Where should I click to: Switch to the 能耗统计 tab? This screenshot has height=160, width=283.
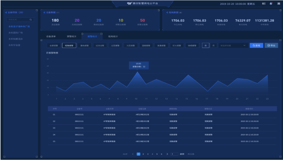pyautogui.click(x=113, y=36)
